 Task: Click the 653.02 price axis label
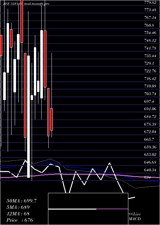click(150, 155)
